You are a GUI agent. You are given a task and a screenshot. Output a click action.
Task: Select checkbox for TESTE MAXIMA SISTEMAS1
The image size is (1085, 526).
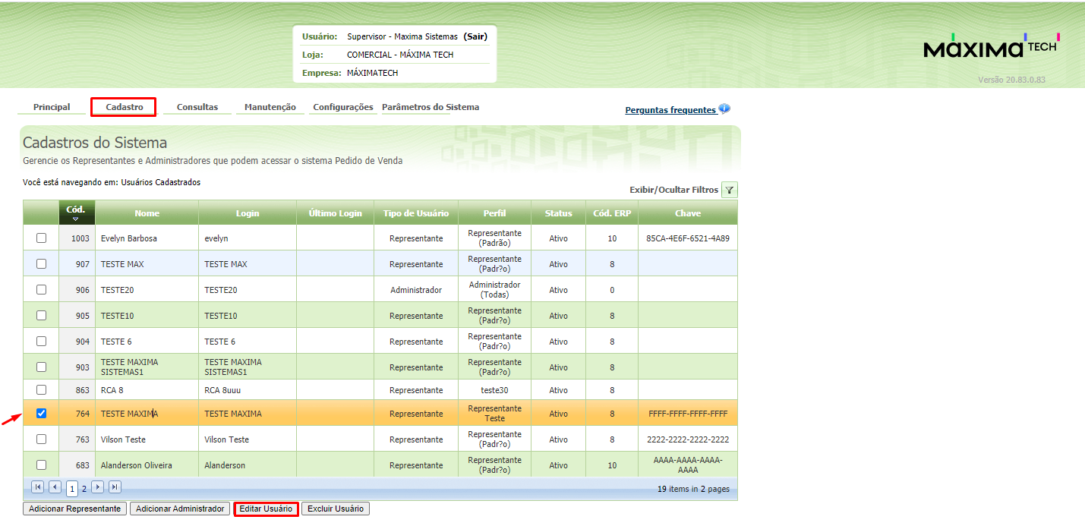click(x=42, y=367)
